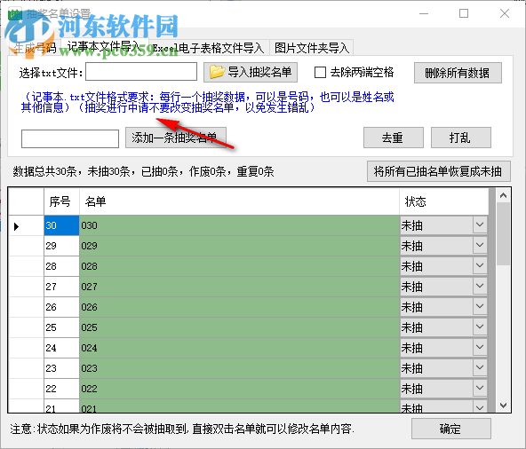Image resolution: width=526 pixels, height=449 pixels.
Task: Click the 名单 column header
Action: pyautogui.click(x=239, y=201)
